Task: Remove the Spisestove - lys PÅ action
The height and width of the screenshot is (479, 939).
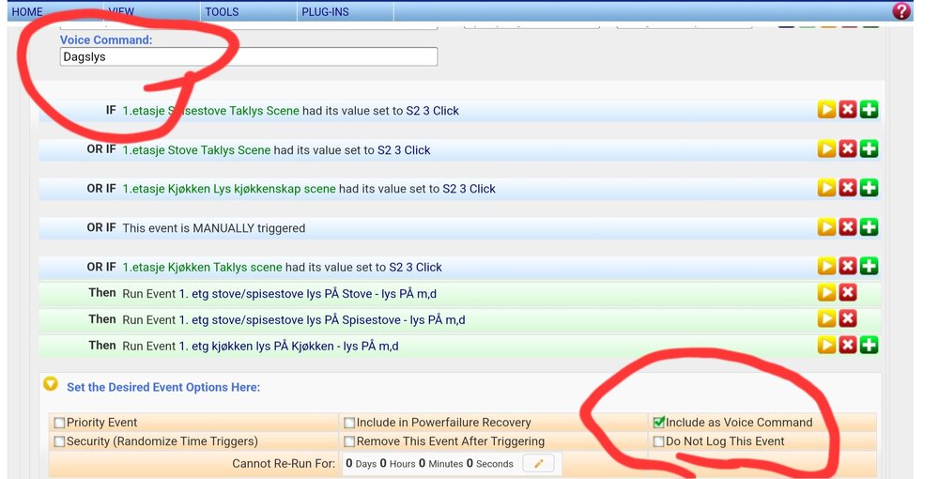Action: [x=848, y=319]
